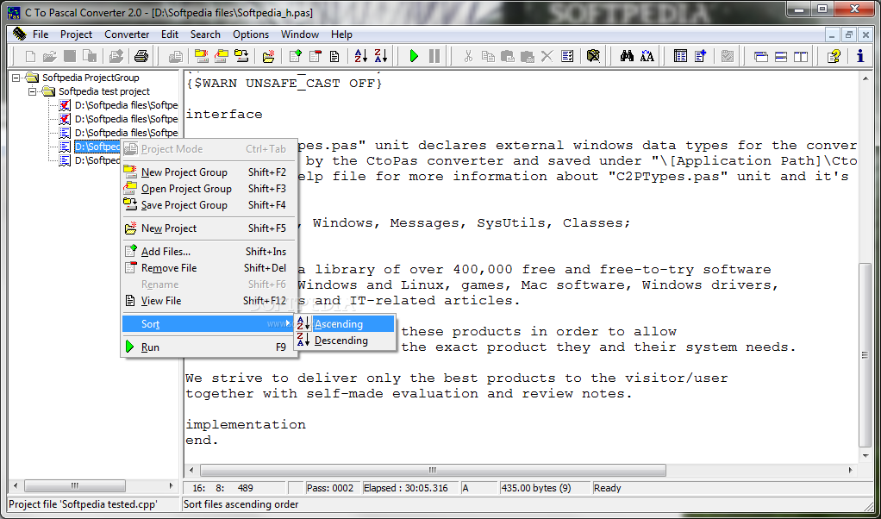Select Open Project Group in context menu

pos(208,189)
